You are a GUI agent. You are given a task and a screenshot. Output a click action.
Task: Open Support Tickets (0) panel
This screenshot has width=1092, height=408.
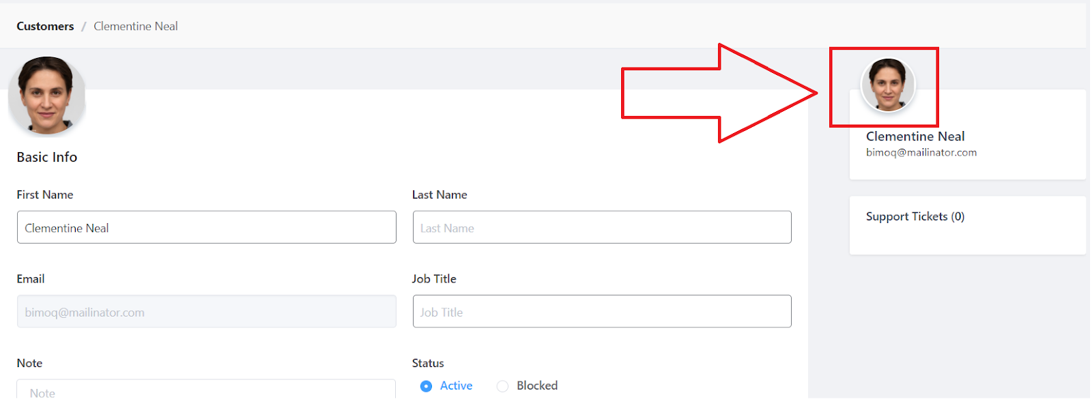coord(915,217)
